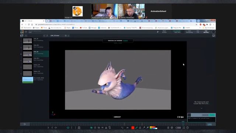The height and width of the screenshot is (133, 236).
Task: Bookmark page with the star icon
Action: click(x=197, y=24)
